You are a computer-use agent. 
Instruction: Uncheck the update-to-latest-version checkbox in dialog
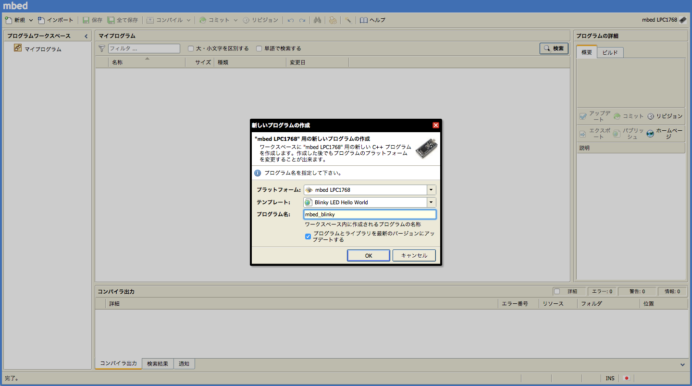(308, 236)
